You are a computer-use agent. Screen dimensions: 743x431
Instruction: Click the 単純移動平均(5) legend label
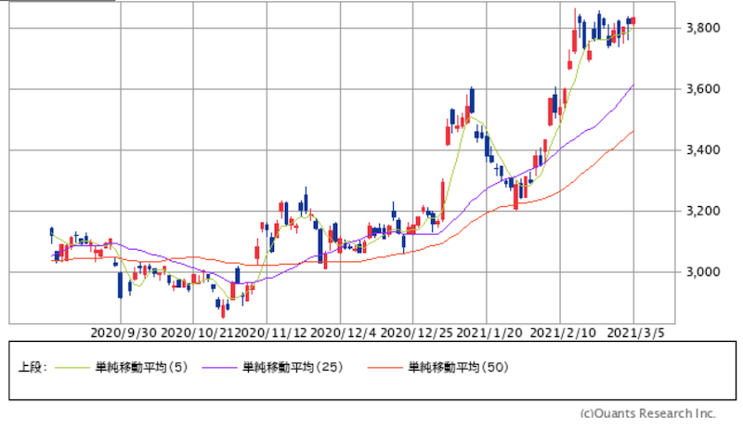click(142, 367)
